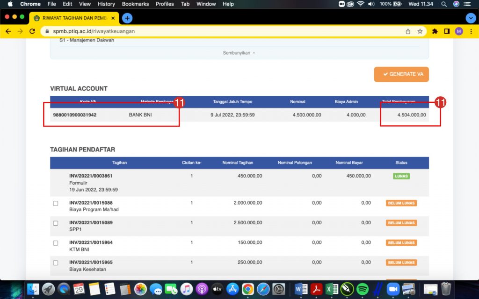View site info lock icon
This screenshot has height=299, width=479.
[x=47, y=31]
